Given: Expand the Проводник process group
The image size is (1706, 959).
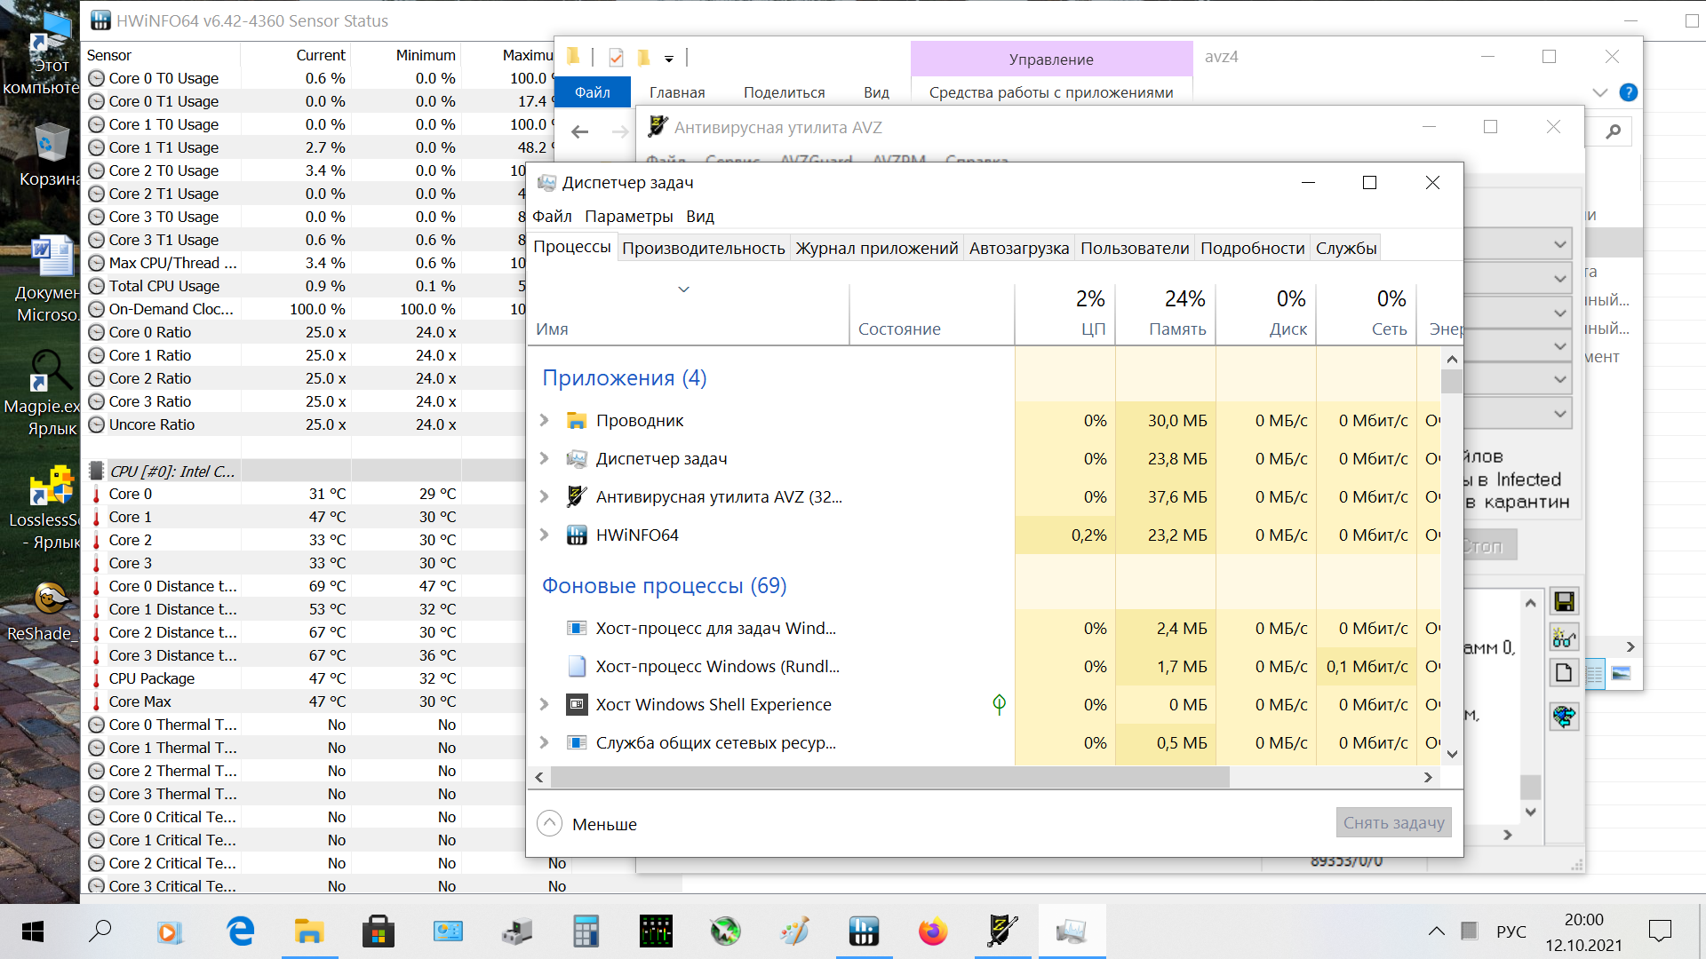Looking at the screenshot, I should tap(545, 420).
